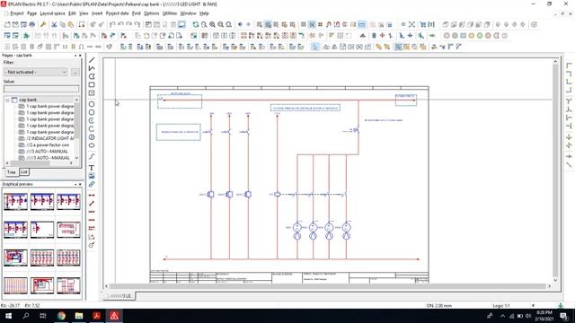This screenshot has height=323, width=575.
Task: Select the 'cap bank' project root
Action: (x=28, y=100)
